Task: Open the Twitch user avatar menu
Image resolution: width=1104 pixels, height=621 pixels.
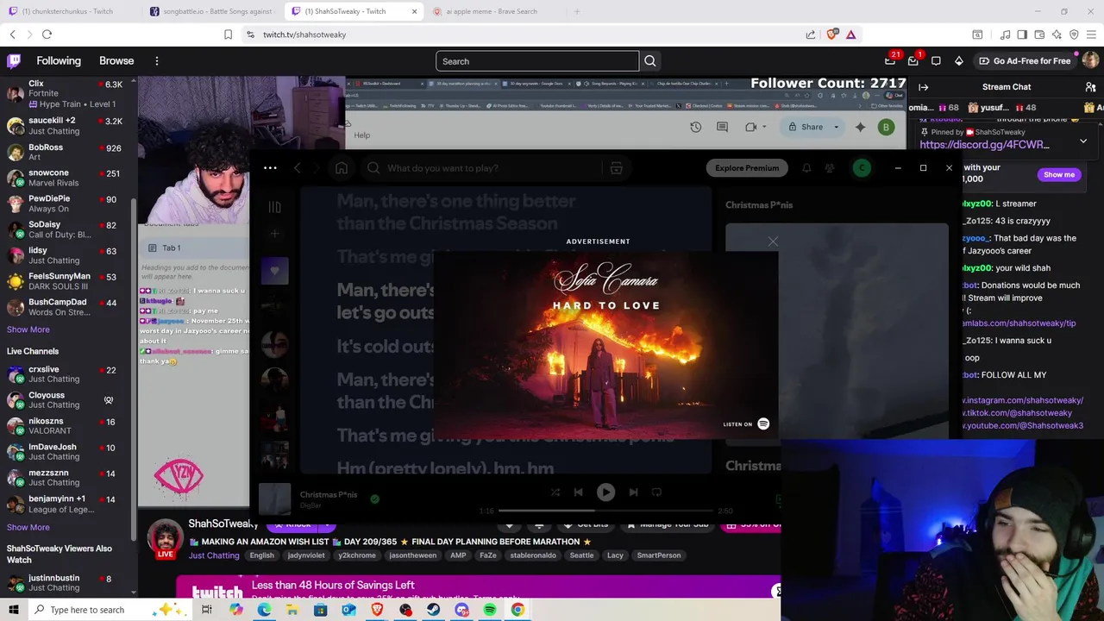Action: [x=1090, y=60]
